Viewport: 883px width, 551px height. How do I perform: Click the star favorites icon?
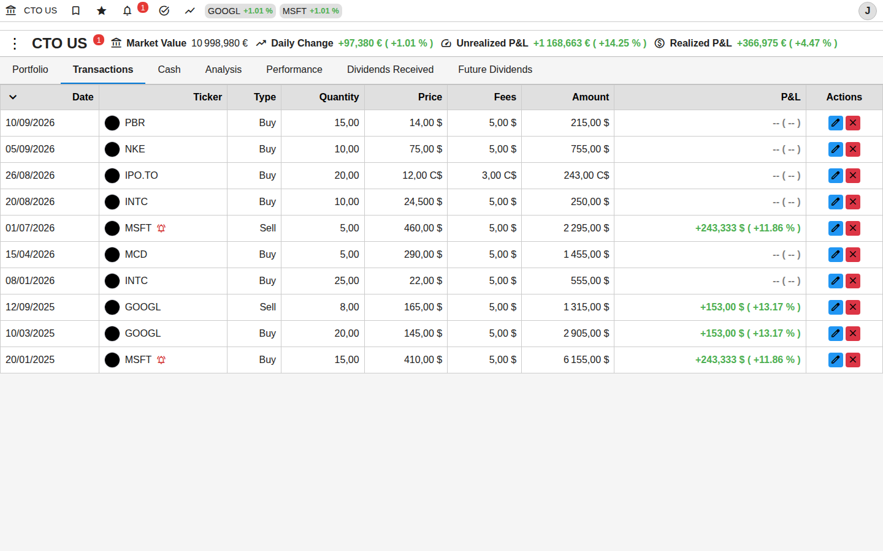[x=102, y=10]
